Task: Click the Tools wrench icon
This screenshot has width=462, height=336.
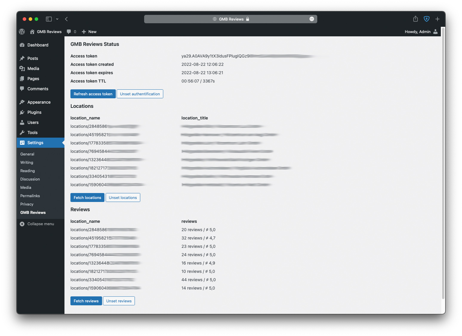Action: pos(22,133)
